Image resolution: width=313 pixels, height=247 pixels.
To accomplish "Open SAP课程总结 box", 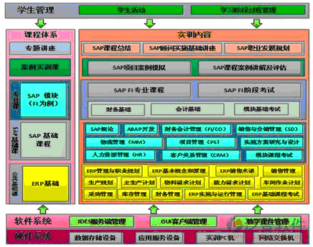I will [111, 48].
